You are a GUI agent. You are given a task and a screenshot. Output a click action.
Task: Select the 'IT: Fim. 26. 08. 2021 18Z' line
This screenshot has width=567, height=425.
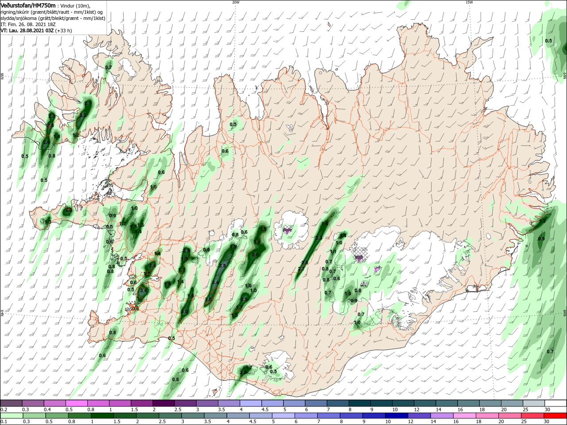pyautogui.click(x=27, y=24)
